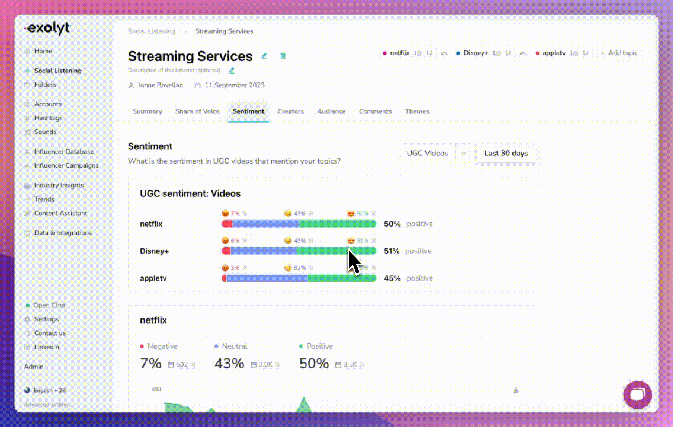Open Influencer Campaigns
Viewport: 673px width, 427px height.
[x=66, y=165]
